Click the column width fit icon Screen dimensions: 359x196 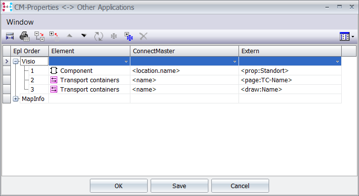[x=9, y=36]
